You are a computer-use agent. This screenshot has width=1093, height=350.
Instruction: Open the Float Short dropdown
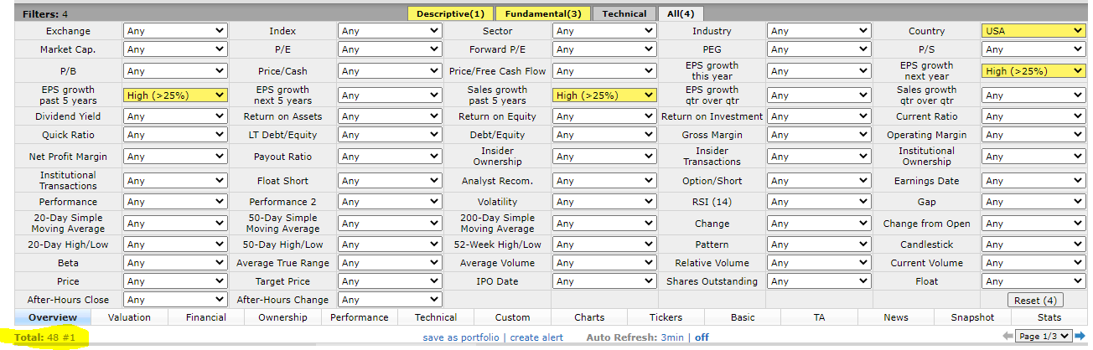[x=390, y=181]
